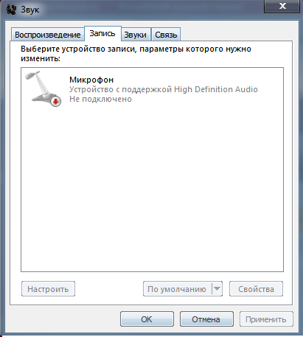Click the speaker icon in the Звук title bar
The width and height of the screenshot is (303, 337).
tap(11, 10)
